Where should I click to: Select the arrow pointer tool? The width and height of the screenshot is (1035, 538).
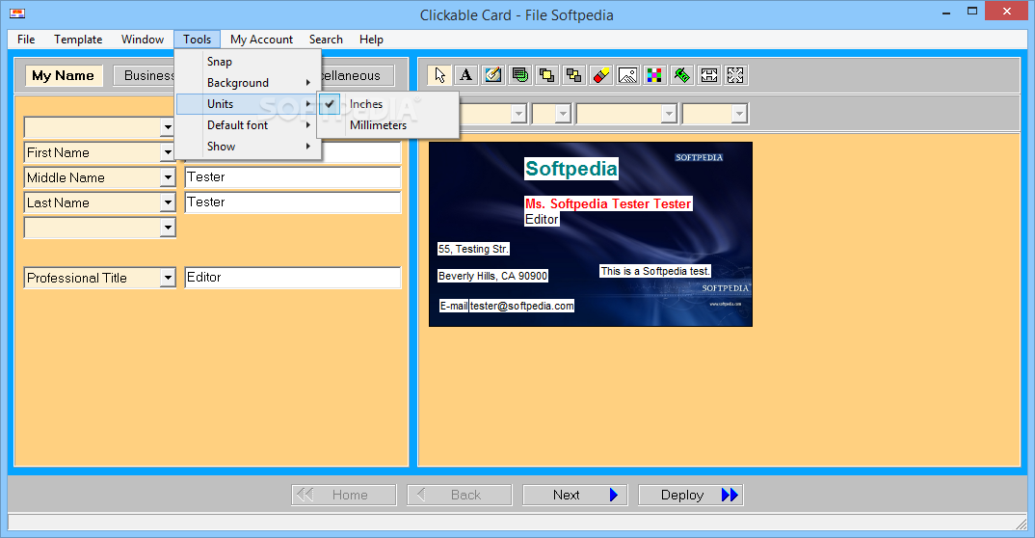[439, 75]
